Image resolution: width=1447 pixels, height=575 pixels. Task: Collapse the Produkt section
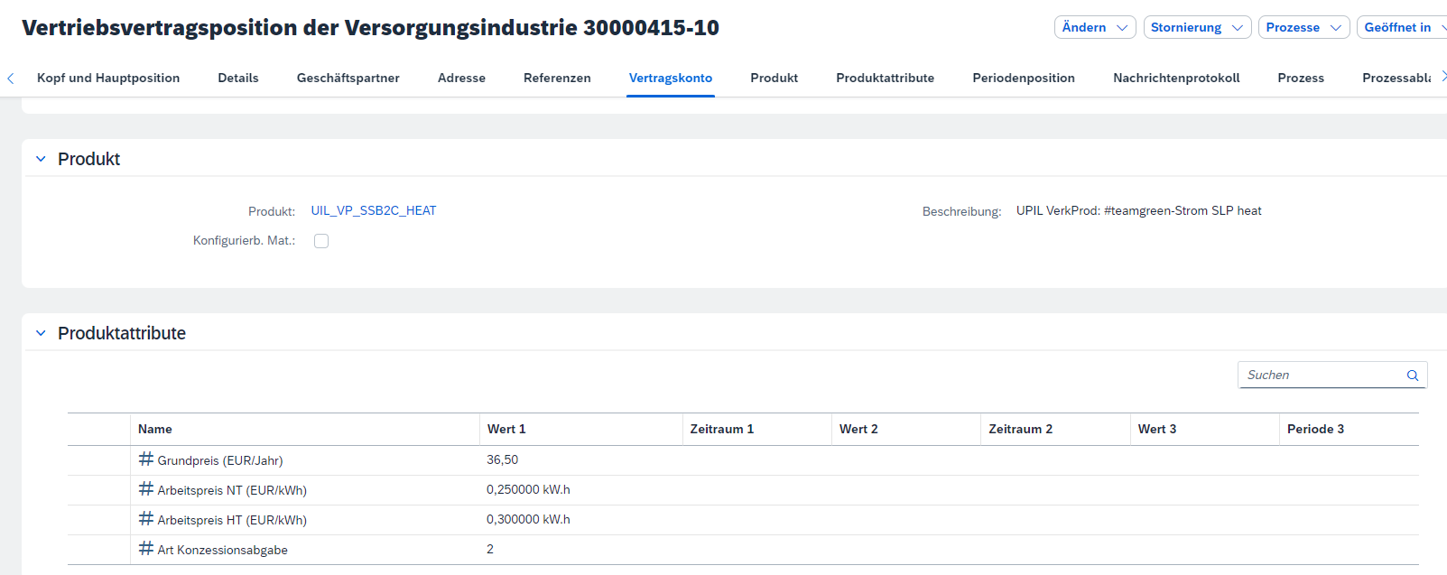click(x=41, y=159)
